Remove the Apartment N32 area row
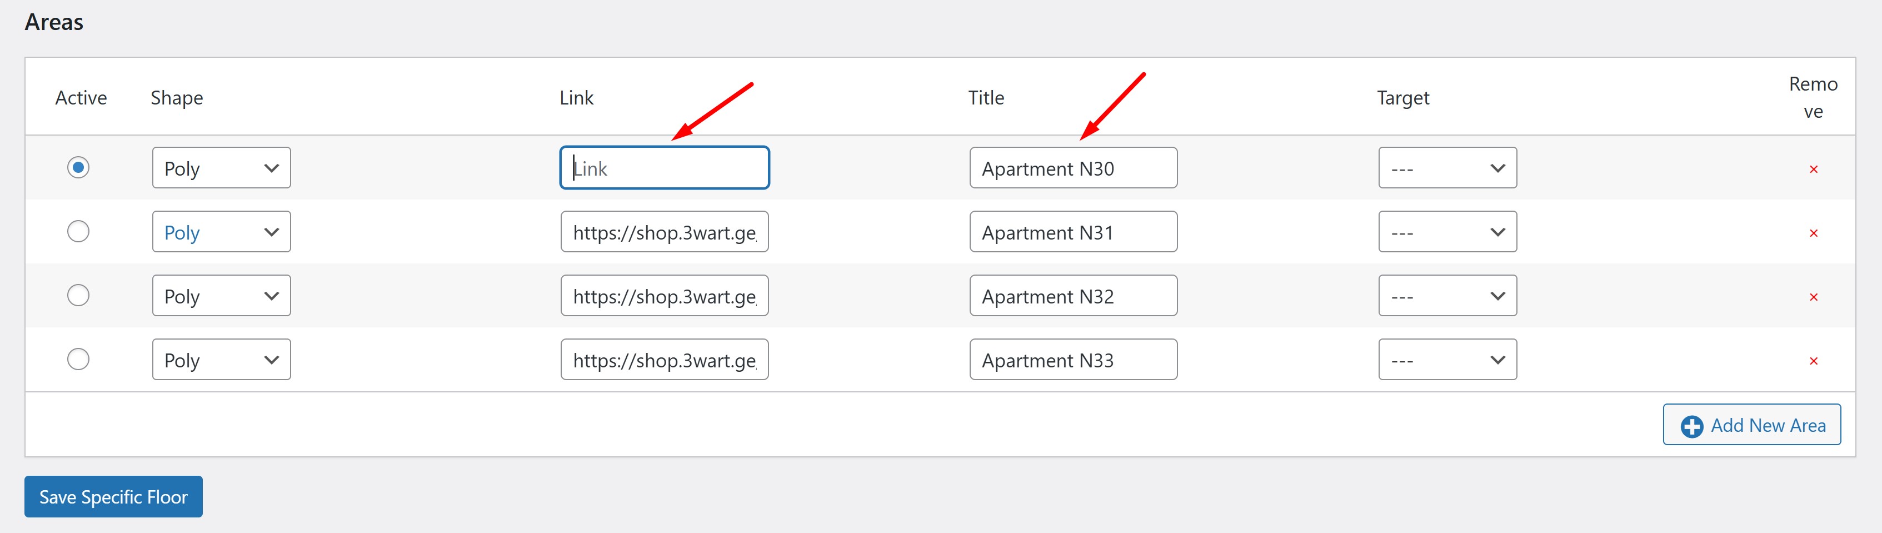 coord(1814,297)
